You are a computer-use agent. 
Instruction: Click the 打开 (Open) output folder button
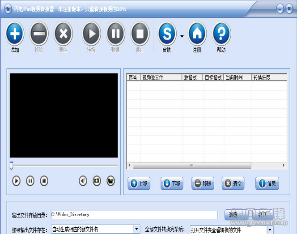point(263,215)
